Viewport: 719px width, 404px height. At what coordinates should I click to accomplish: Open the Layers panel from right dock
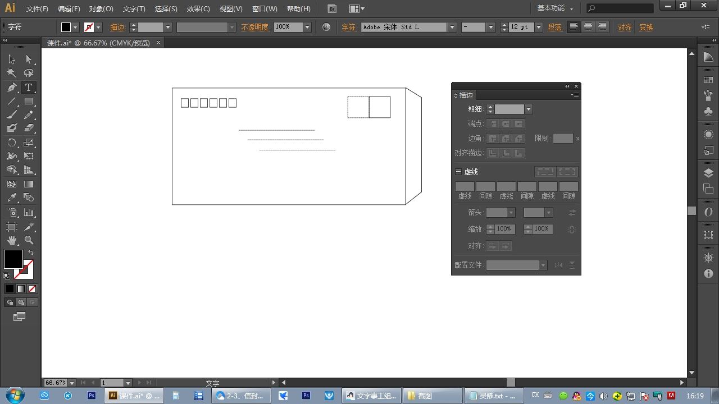708,173
